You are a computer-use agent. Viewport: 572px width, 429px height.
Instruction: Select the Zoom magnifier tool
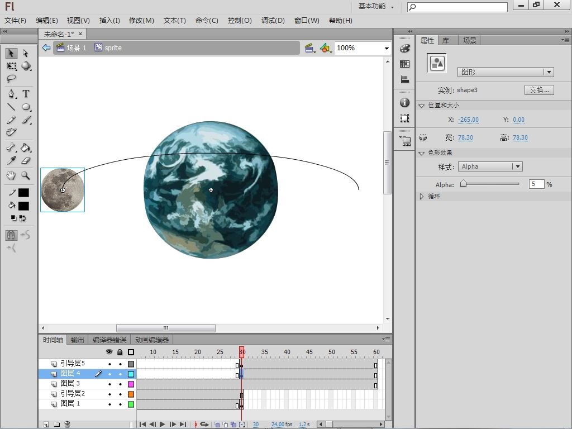pyautogui.click(x=26, y=175)
